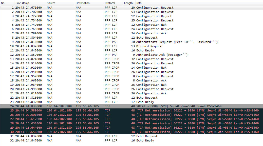Sort packets by the No. column header
The height and width of the screenshot is (146, 263).
coord(4,3)
